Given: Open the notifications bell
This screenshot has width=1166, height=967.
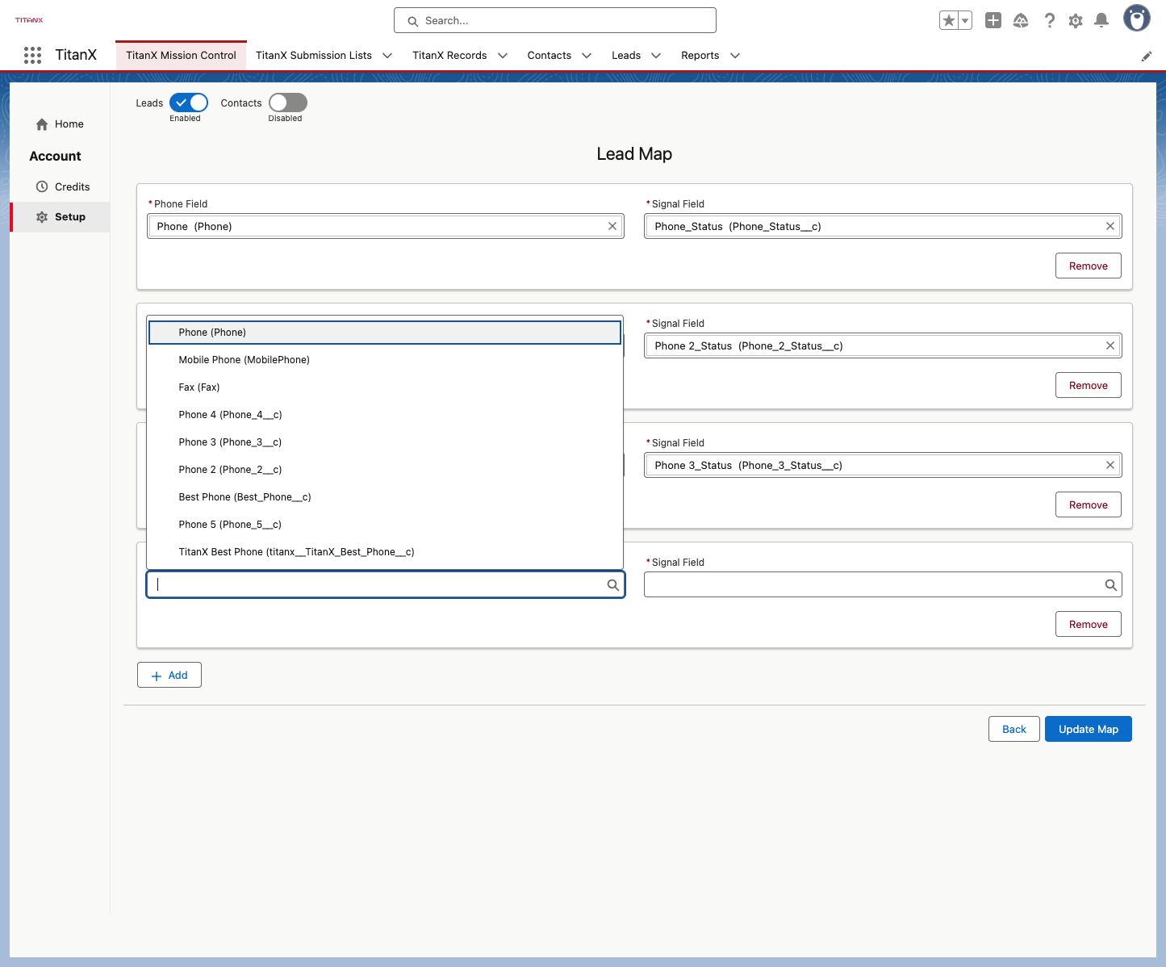Looking at the screenshot, I should point(1101,20).
